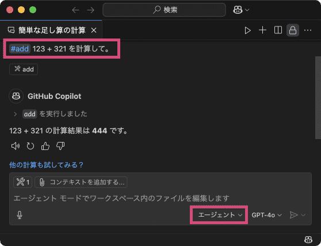Open the more actions ellipsis menu

[x=308, y=30]
